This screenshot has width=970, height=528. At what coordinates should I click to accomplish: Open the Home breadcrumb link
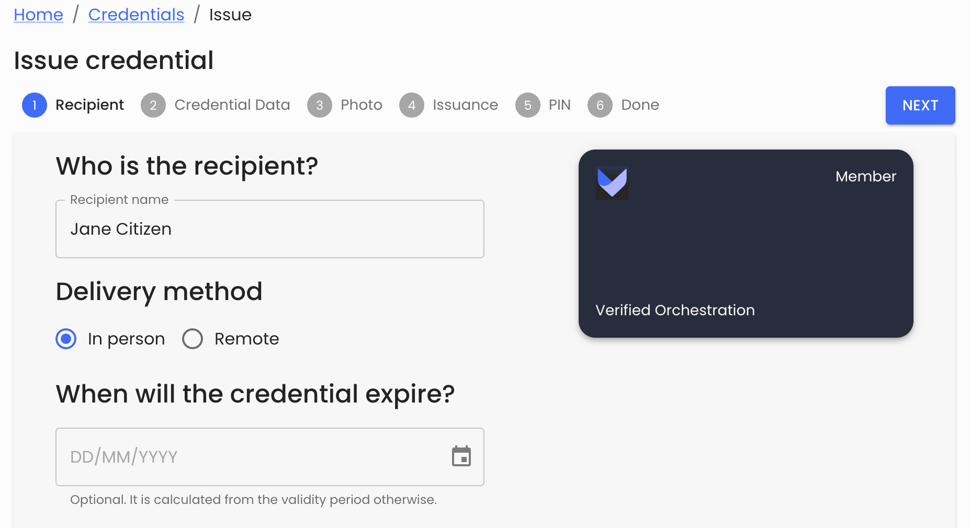pyautogui.click(x=38, y=14)
